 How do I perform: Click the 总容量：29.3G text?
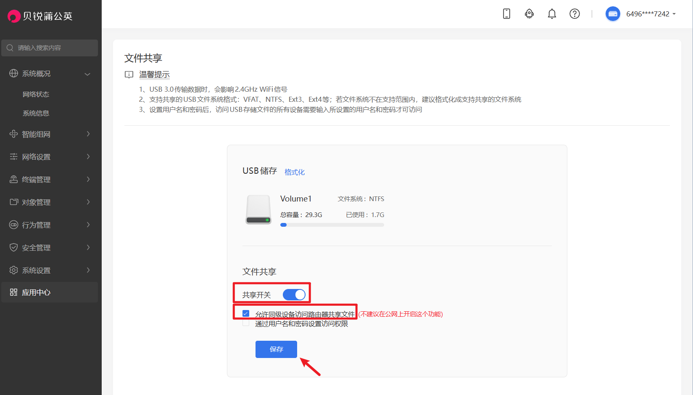click(301, 215)
